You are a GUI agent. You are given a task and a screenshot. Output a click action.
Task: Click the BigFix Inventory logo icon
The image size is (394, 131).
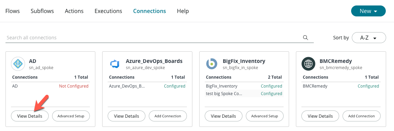tap(212, 64)
